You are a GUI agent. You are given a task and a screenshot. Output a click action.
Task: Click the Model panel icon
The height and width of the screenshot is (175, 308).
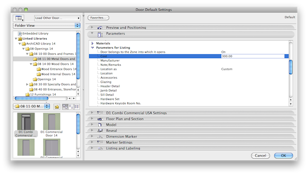tap(100, 125)
